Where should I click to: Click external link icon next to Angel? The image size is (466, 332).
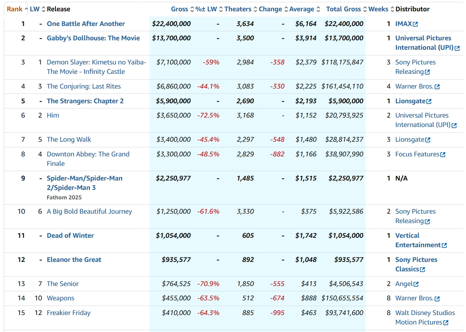point(416,284)
